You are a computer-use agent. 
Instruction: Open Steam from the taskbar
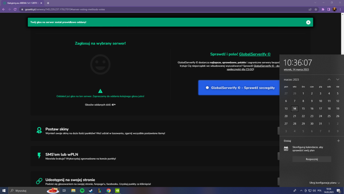91,191
